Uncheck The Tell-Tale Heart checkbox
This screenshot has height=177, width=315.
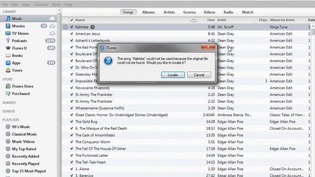point(72,162)
